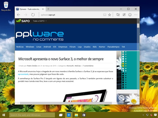Open Reading view book icon

point(105,15)
